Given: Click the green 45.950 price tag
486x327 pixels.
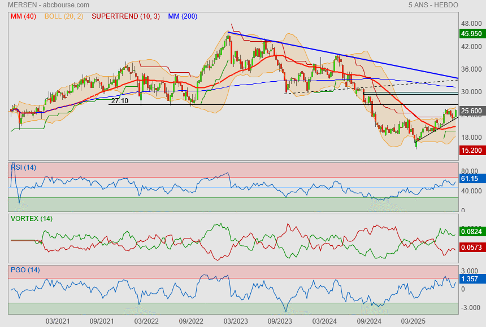Looking at the screenshot, I should pyautogui.click(x=471, y=34).
